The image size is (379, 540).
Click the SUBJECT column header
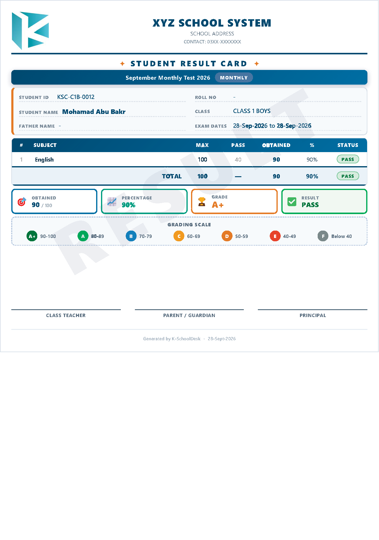click(x=45, y=145)
